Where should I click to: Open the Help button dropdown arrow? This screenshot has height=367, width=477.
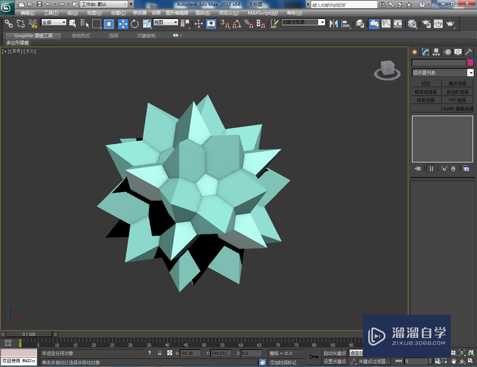[429, 4]
